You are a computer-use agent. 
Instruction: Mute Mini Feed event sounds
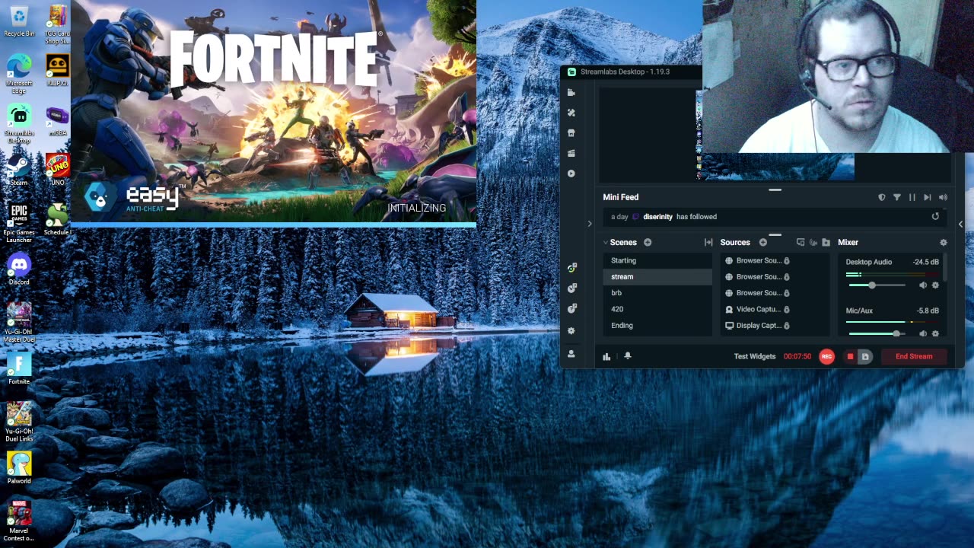tap(944, 197)
